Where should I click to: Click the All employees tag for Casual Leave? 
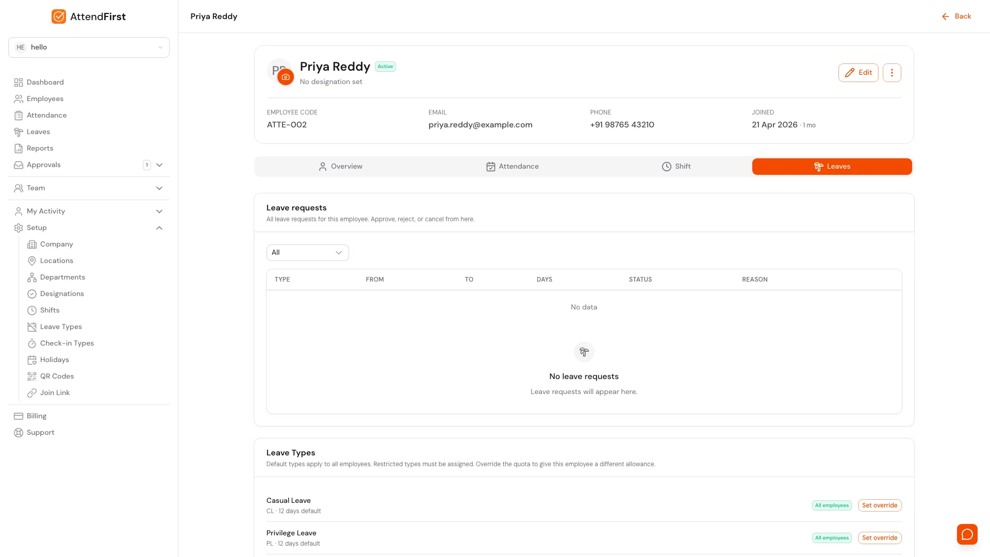pyautogui.click(x=832, y=505)
